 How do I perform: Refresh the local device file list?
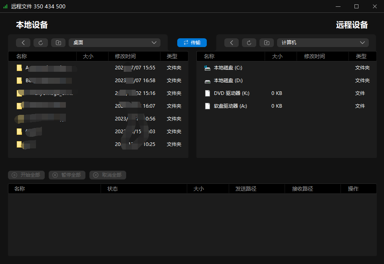coord(41,43)
